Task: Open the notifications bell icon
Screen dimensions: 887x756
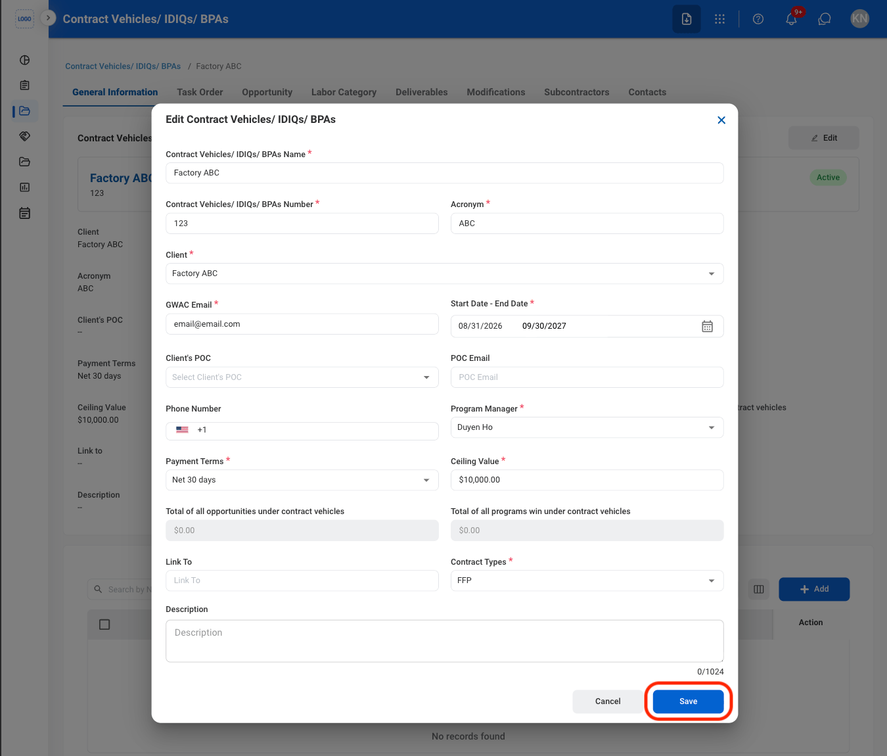Action: (x=792, y=19)
